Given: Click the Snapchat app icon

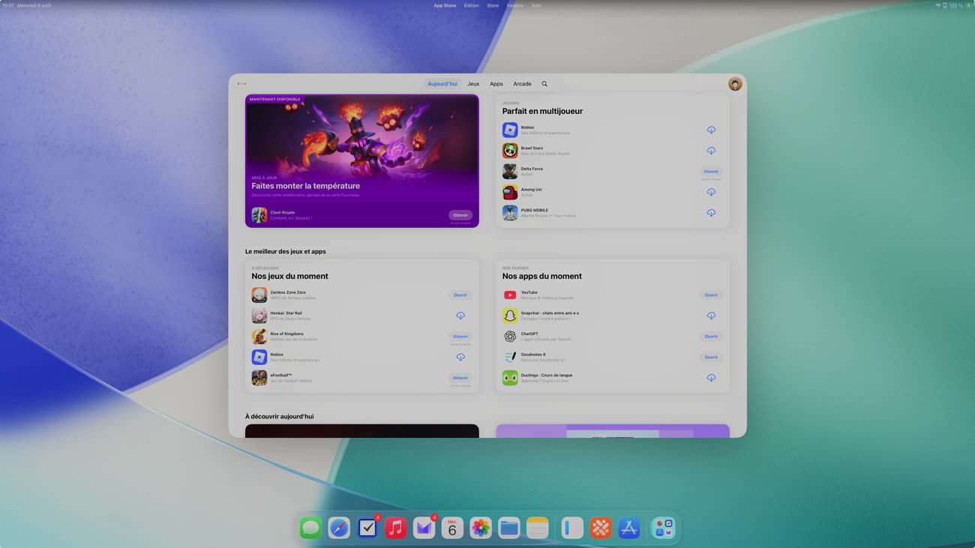Looking at the screenshot, I should [510, 316].
